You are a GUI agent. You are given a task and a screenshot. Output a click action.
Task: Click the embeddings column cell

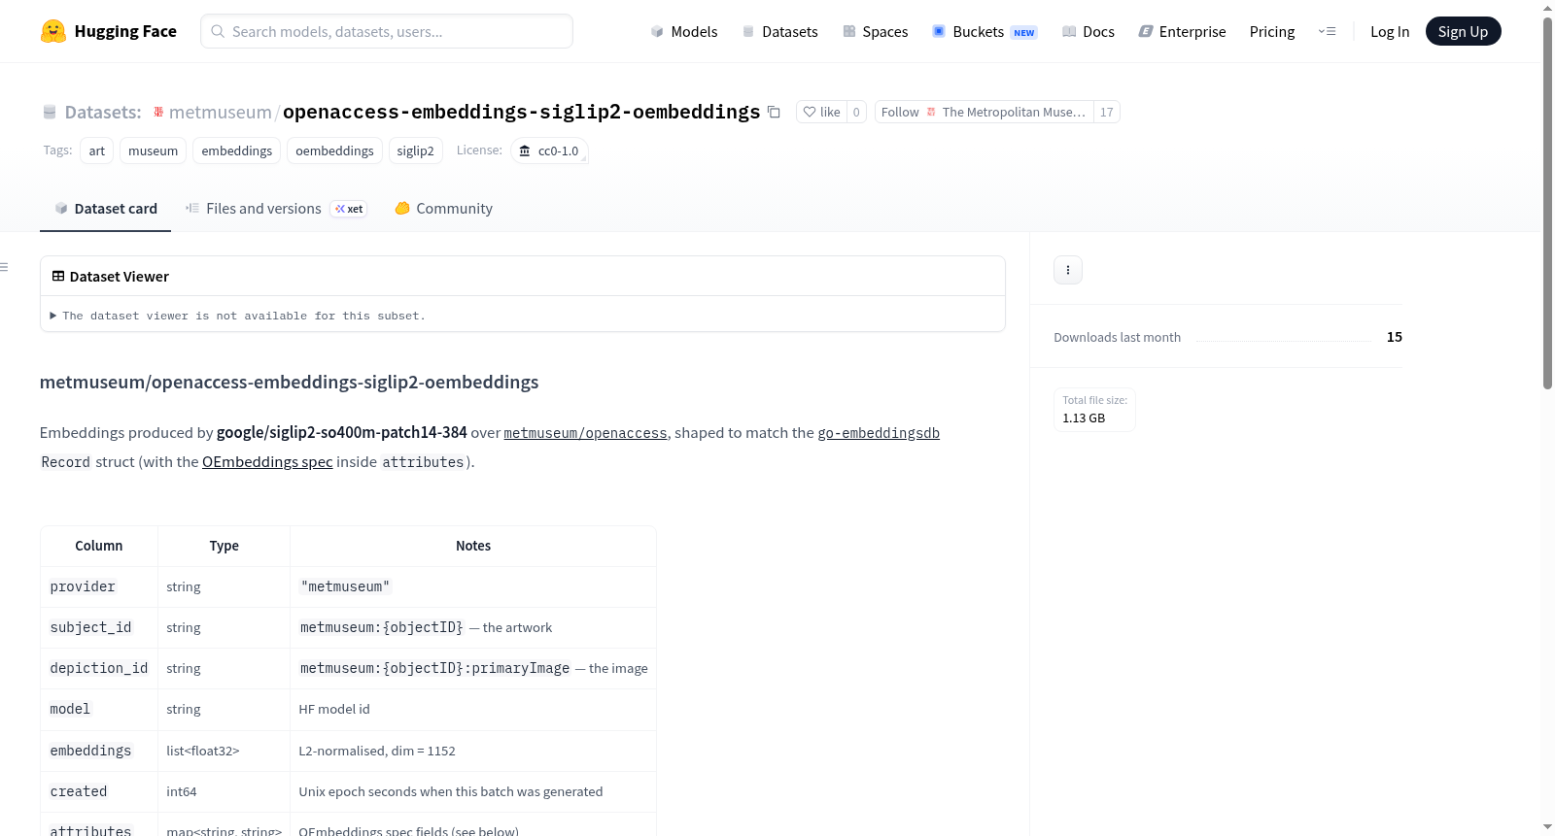click(x=99, y=752)
